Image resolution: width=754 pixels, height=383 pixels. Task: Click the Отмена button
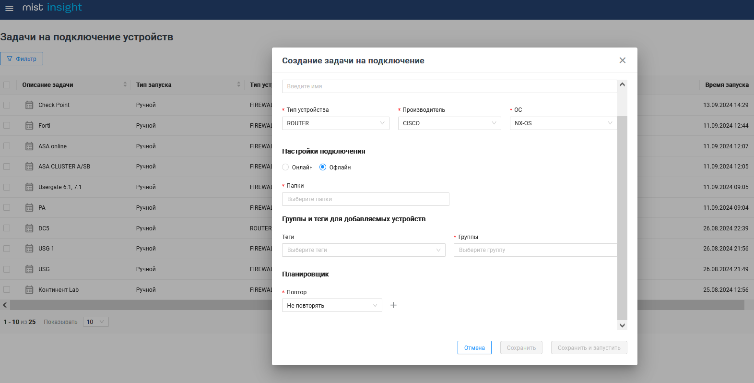click(x=474, y=348)
